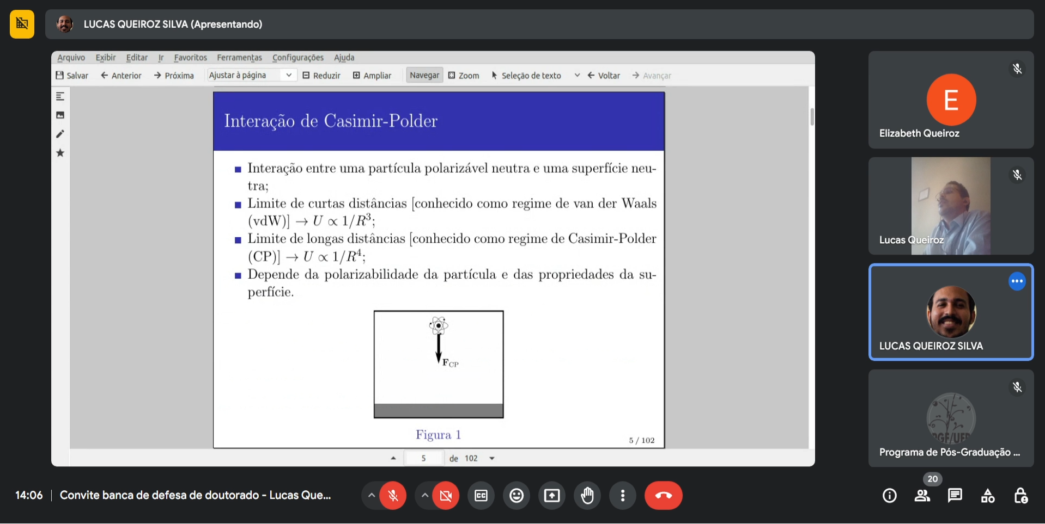Open emoji reactions button
The image size is (1045, 524).
517,496
